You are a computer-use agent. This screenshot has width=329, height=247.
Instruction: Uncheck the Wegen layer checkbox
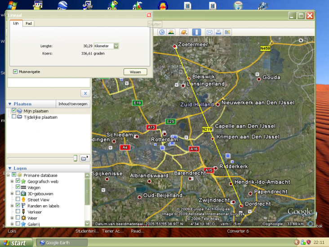(x=18, y=187)
